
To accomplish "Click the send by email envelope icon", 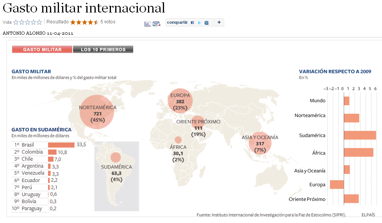I will coord(157,24).
